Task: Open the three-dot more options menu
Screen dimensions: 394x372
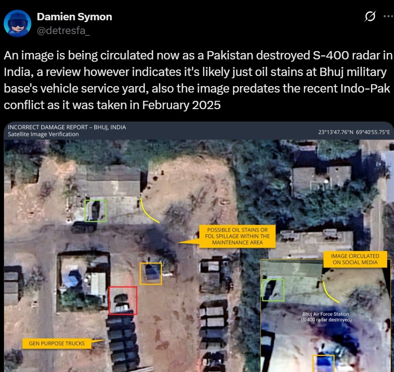Action: tap(388, 17)
